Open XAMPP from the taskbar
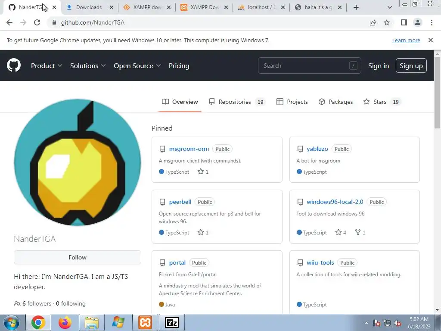 point(145,322)
